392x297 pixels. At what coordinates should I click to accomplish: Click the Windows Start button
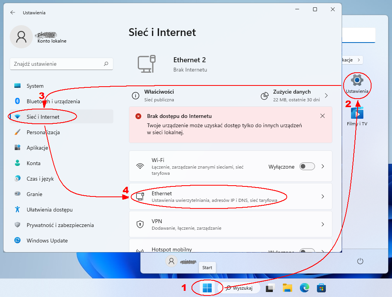pos(207,288)
